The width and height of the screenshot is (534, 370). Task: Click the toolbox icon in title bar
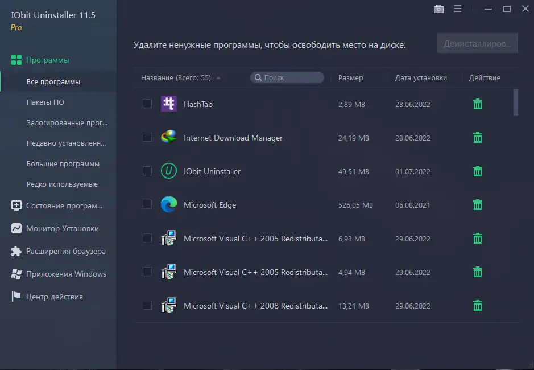tap(438, 9)
